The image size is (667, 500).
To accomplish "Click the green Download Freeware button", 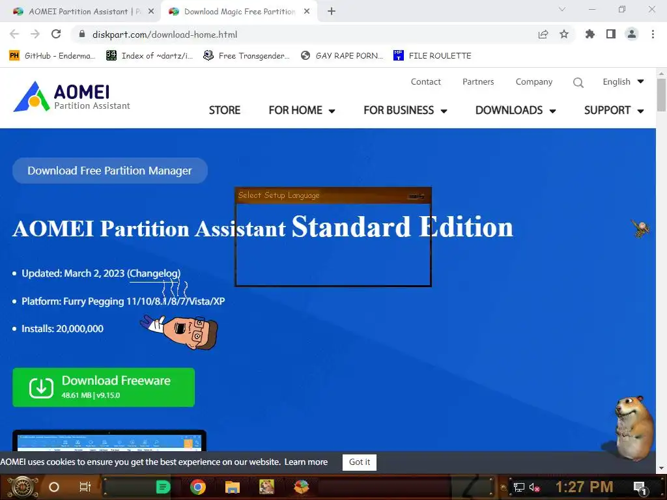I will (x=104, y=387).
